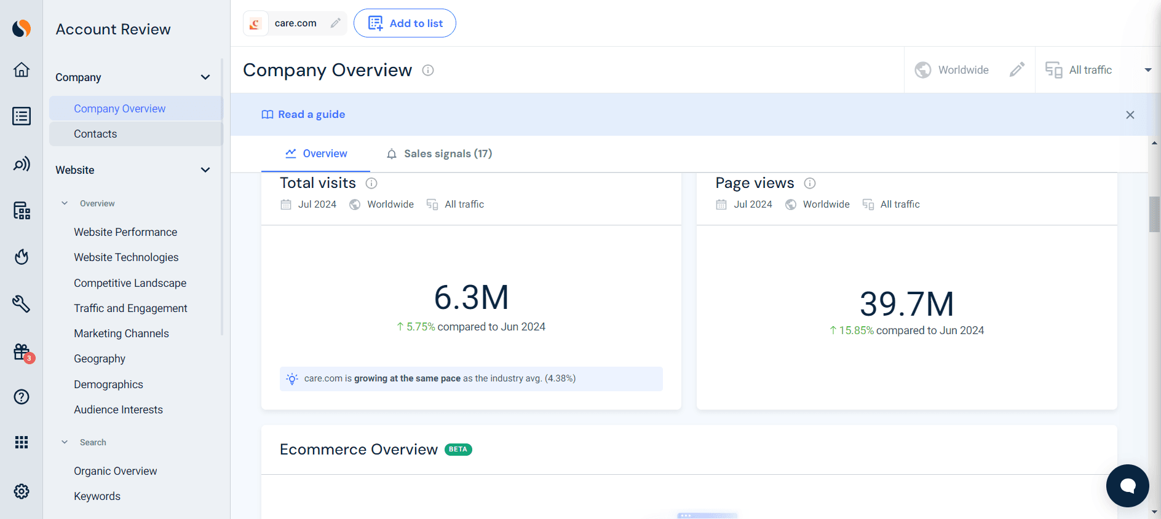The height and width of the screenshot is (519, 1161).
Task: Close the Read a guide banner
Action: tap(1130, 115)
